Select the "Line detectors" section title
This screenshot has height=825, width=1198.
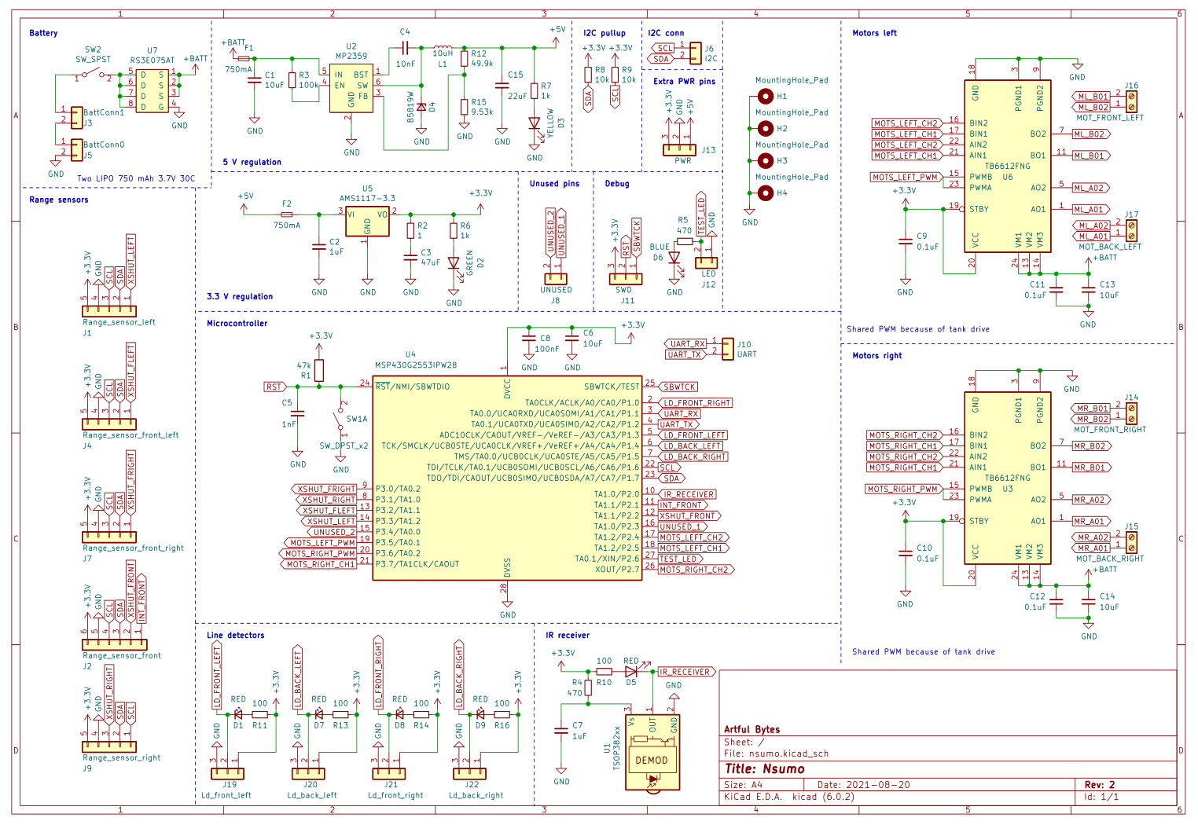(x=235, y=635)
